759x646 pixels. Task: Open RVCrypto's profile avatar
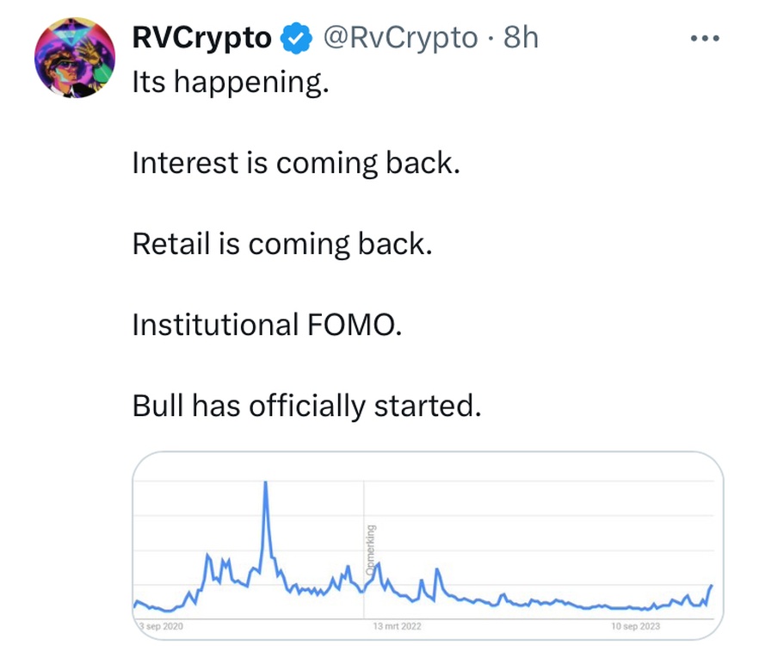tap(75, 57)
